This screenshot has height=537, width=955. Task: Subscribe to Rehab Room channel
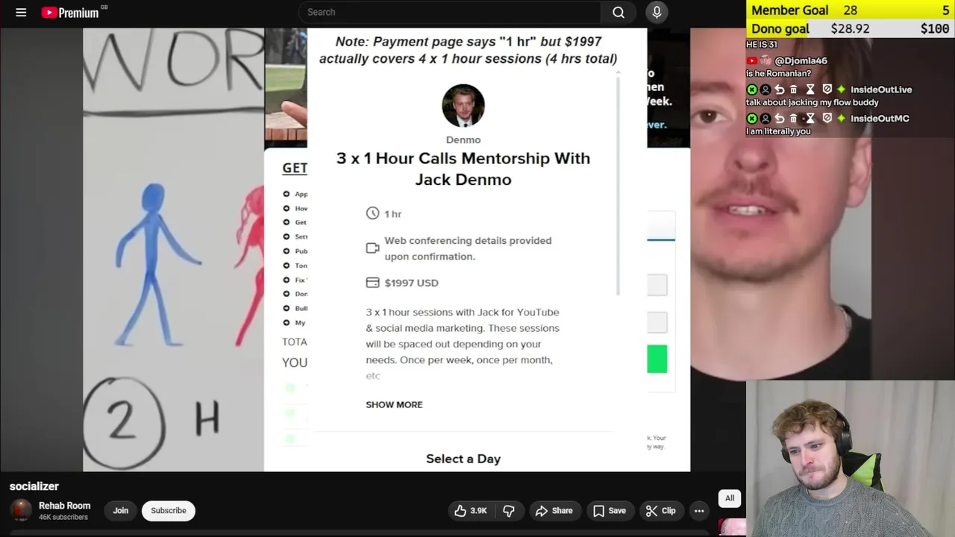click(169, 511)
